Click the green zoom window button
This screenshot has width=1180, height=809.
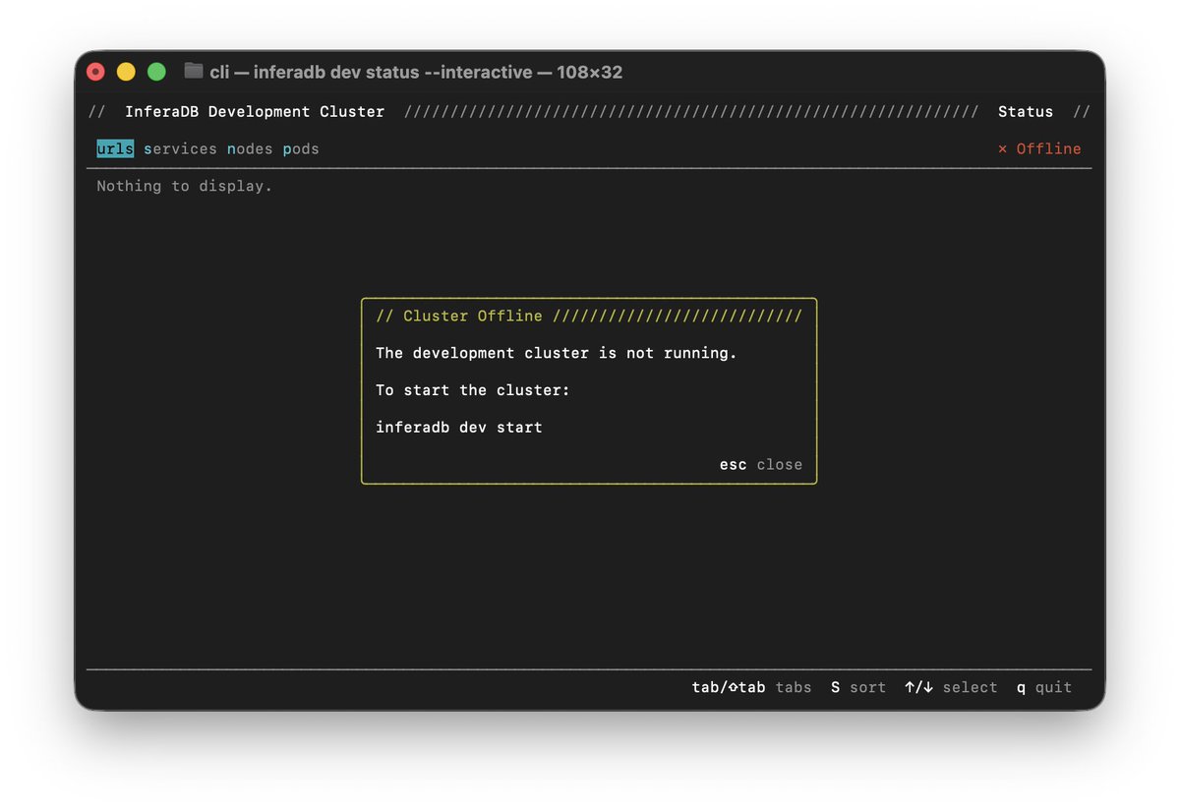point(156,72)
